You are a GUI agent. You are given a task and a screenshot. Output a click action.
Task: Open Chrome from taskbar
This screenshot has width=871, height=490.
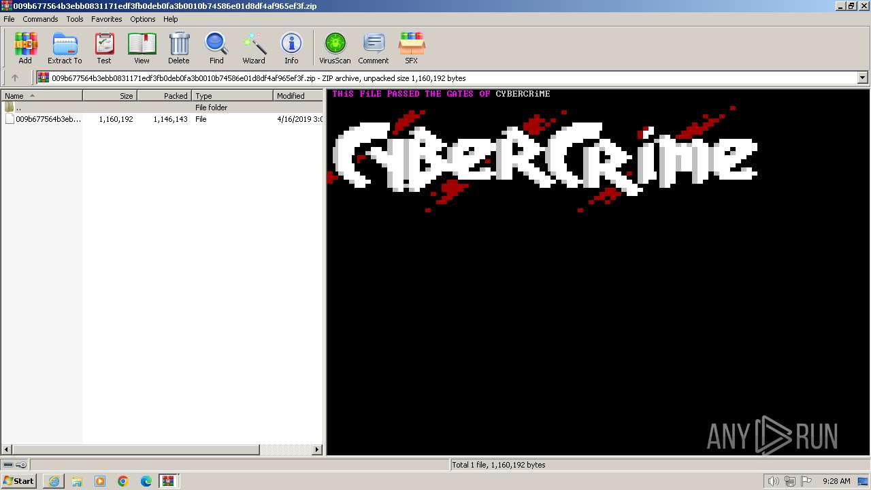point(123,481)
